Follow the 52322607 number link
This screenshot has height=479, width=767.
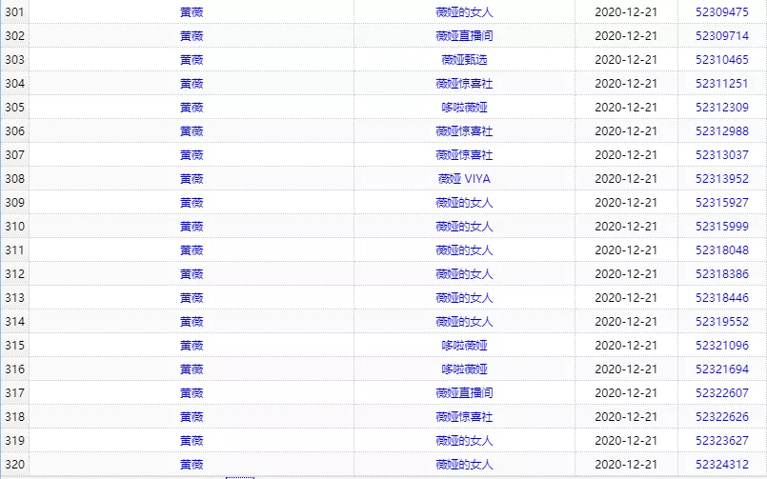coord(722,393)
